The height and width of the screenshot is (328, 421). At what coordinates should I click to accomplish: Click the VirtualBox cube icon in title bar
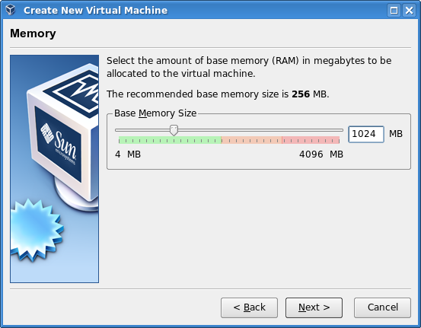[x=11, y=10]
